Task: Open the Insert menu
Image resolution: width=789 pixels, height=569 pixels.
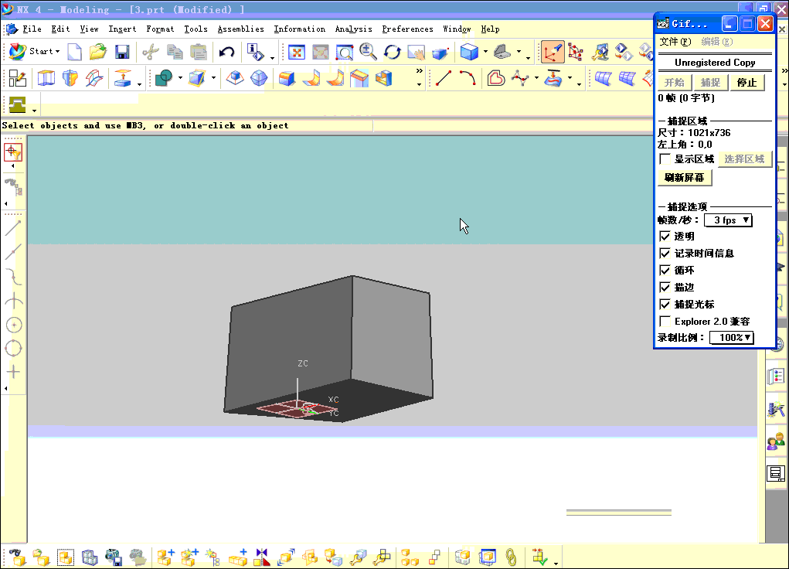Action: (122, 29)
